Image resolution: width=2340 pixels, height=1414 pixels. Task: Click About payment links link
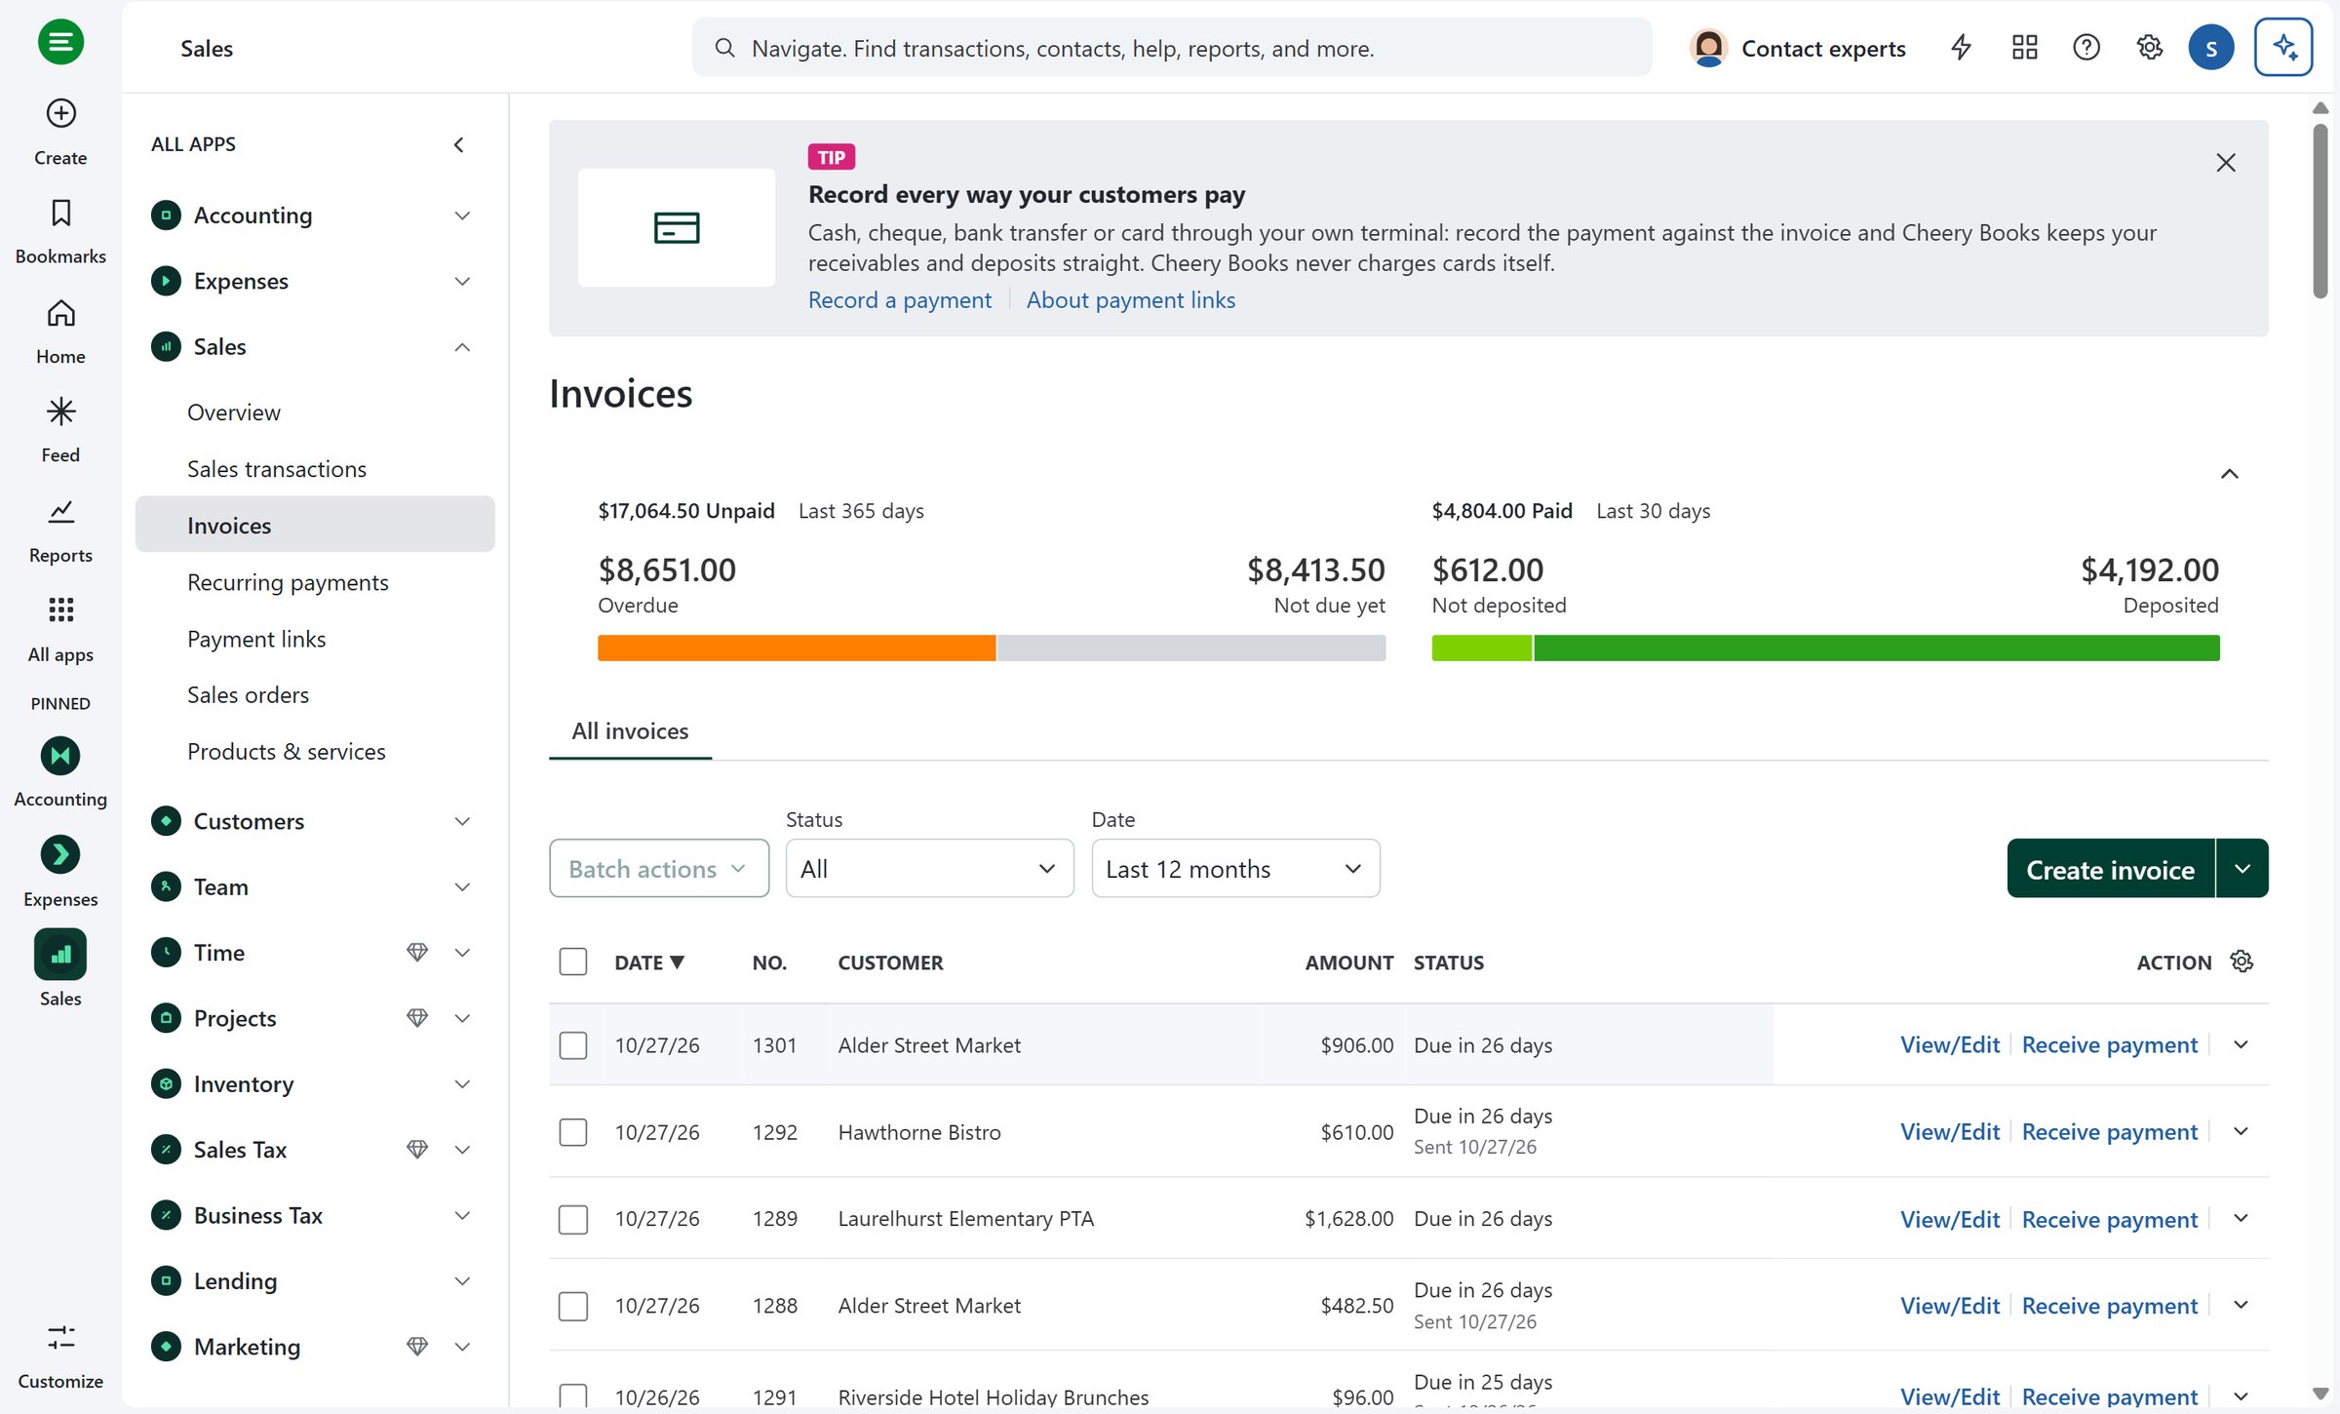point(1130,300)
